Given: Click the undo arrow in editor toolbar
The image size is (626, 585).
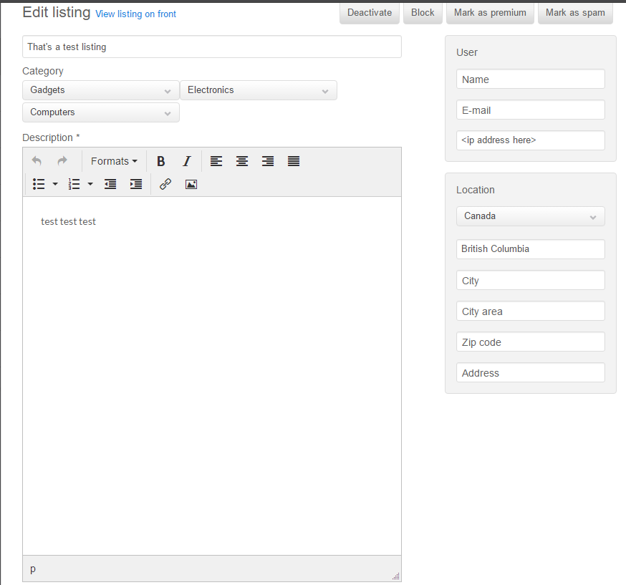Looking at the screenshot, I should [x=37, y=161].
